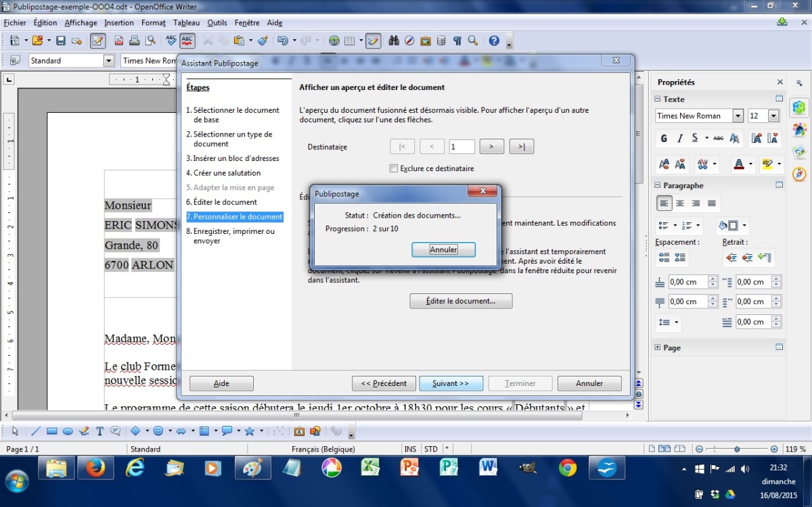Select the Text tool in the drawing toolbar
812x507 pixels.
click(99, 431)
